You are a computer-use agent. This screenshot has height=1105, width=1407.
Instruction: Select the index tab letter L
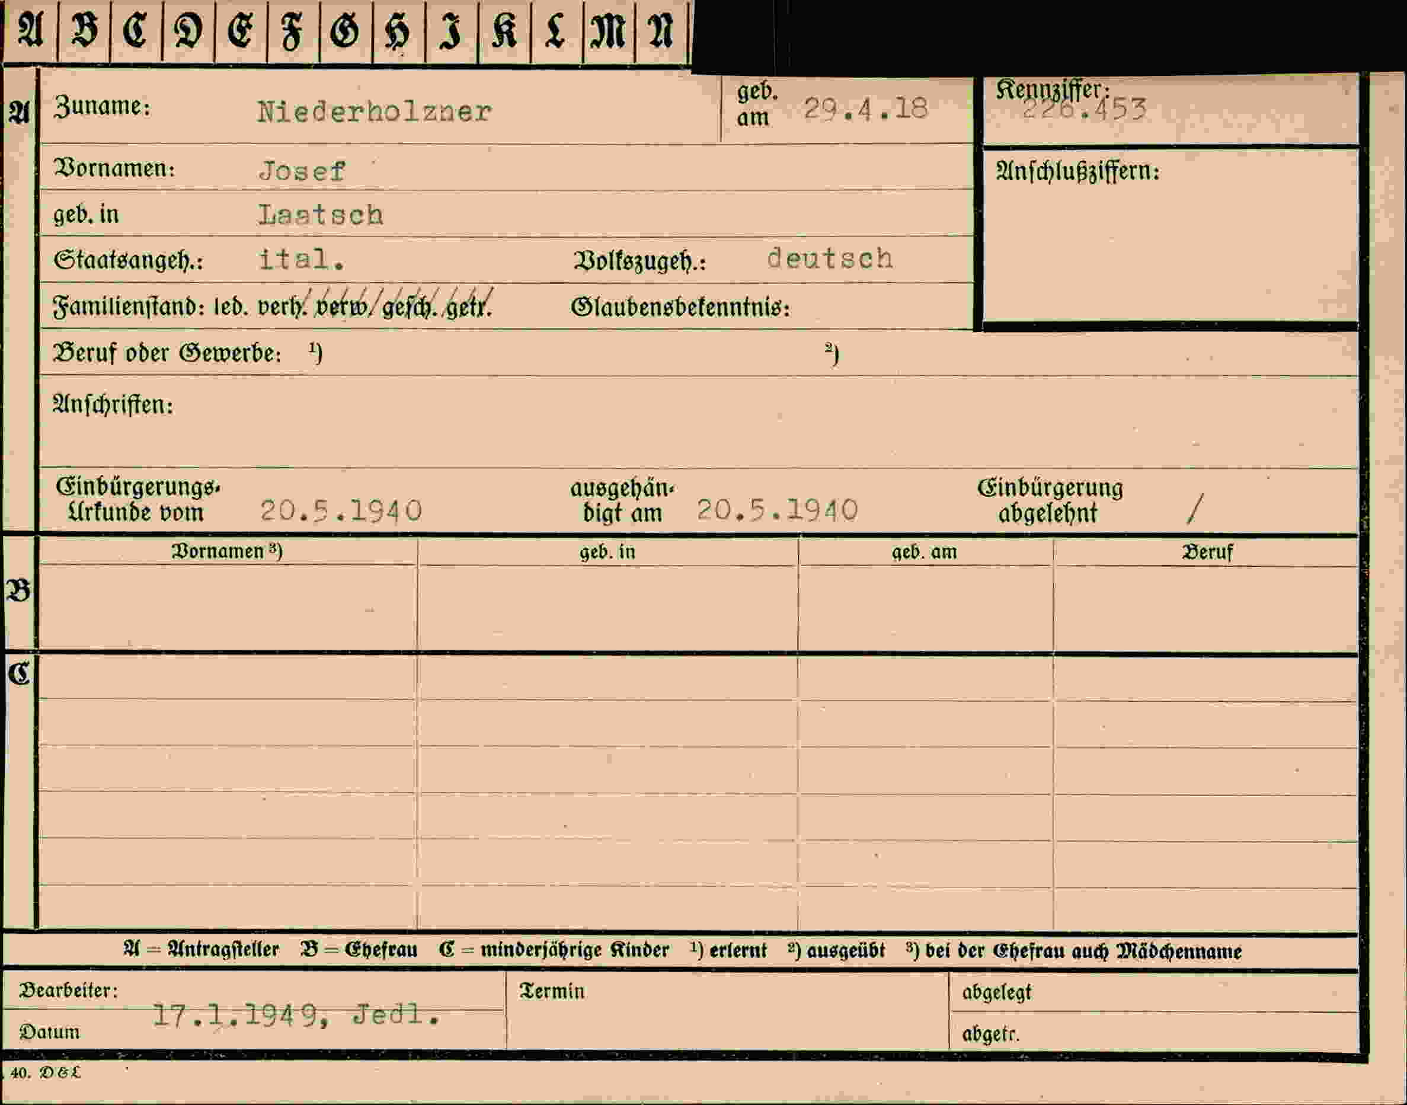[x=557, y=31]
